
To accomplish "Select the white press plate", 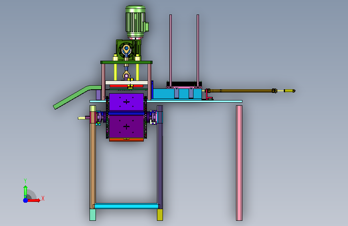I will coord(126,83).
